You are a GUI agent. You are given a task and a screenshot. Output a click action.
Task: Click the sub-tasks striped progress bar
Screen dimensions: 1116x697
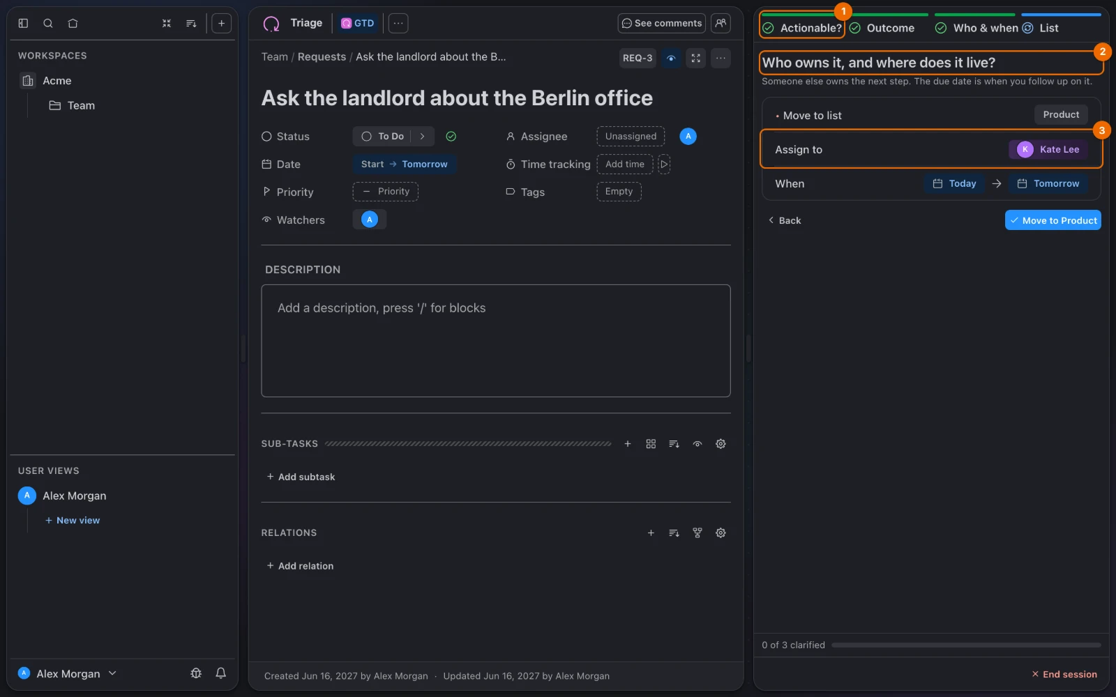[468, 444]
